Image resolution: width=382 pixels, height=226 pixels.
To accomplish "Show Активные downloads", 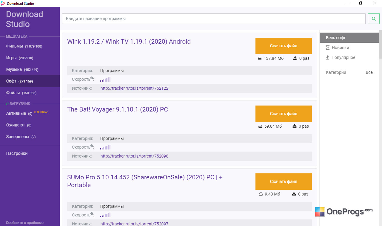I will point(30,114).
